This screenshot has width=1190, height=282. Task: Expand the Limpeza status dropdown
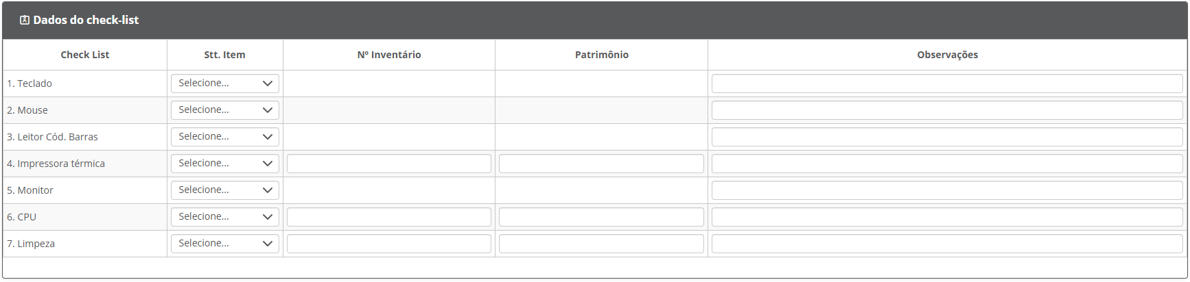pyautogui.click(x=225, y=244)
